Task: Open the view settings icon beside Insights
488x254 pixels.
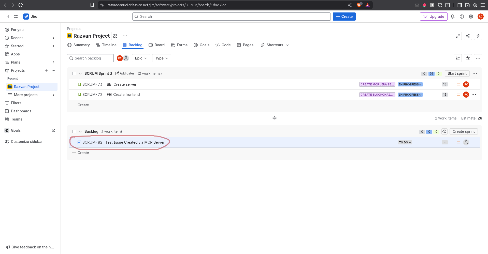Action: click(x=468, y=58)
